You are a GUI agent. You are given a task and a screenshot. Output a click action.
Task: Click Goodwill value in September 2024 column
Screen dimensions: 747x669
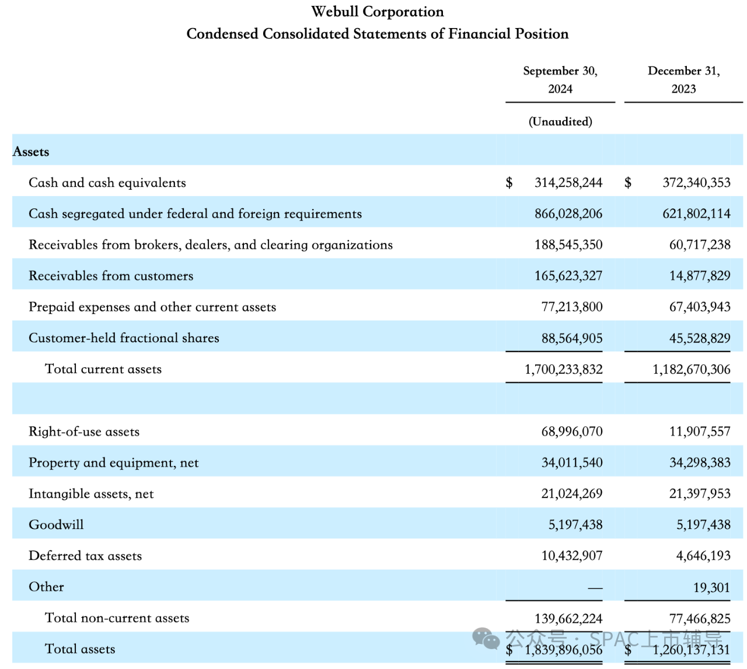pyautogui.click(x=575, y=525)
